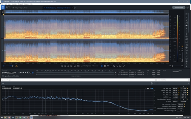191x119 pixels.
Task: Click the Windows Start button
Action: click(2, 117)
